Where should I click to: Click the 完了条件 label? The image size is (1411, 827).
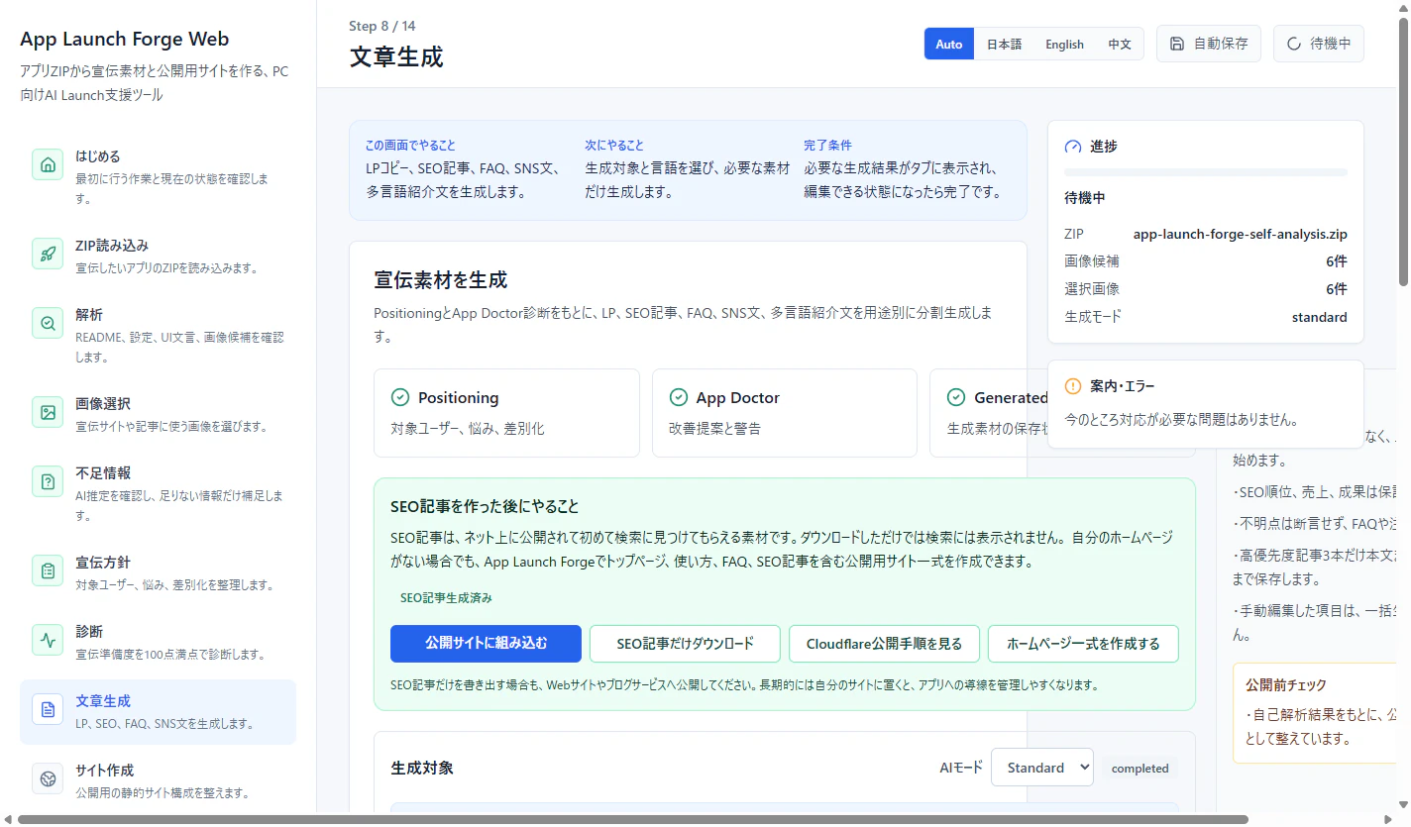pyautogui.click(x=827, y=145)
